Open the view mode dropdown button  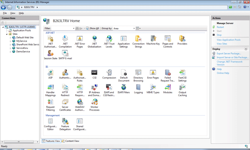click(138, 28)
